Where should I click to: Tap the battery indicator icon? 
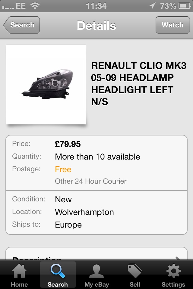click(184, 6)
